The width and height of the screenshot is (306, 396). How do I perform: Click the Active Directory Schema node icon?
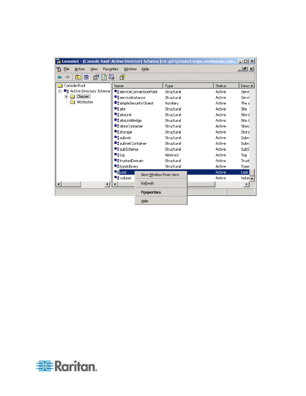click(66, 91)
